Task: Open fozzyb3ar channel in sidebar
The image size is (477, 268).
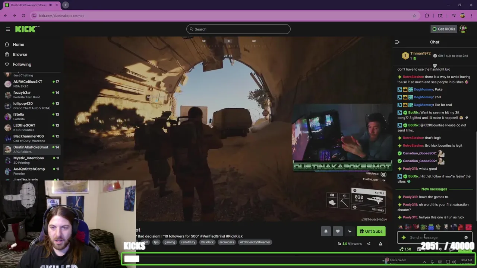Action: (x=31, y=95)
